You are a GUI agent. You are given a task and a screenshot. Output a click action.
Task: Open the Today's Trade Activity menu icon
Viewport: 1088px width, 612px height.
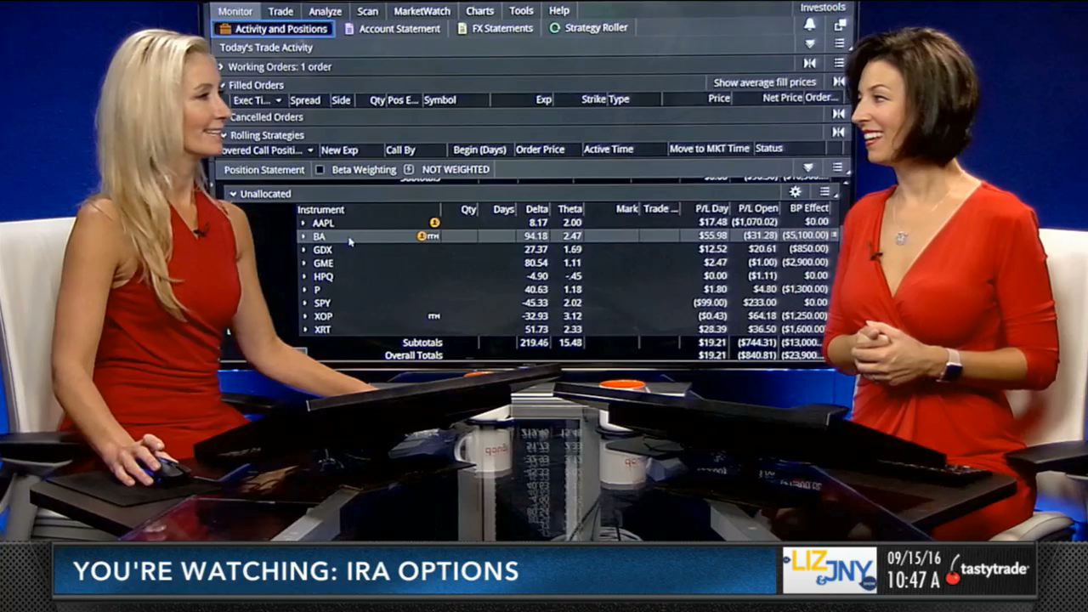click(x=840, y=43)
